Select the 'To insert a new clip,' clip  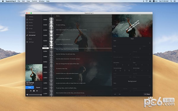tap(62, 69)
